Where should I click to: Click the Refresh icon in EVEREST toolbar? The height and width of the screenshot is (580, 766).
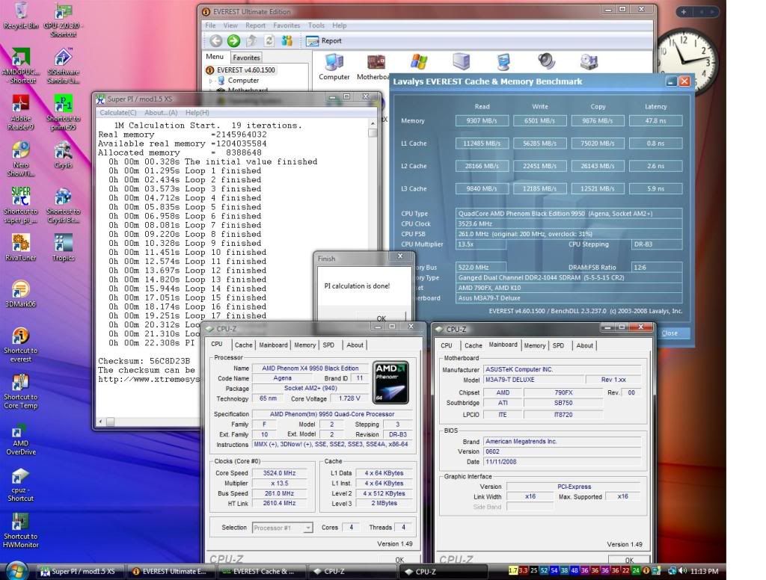click(x=269, y=41)
